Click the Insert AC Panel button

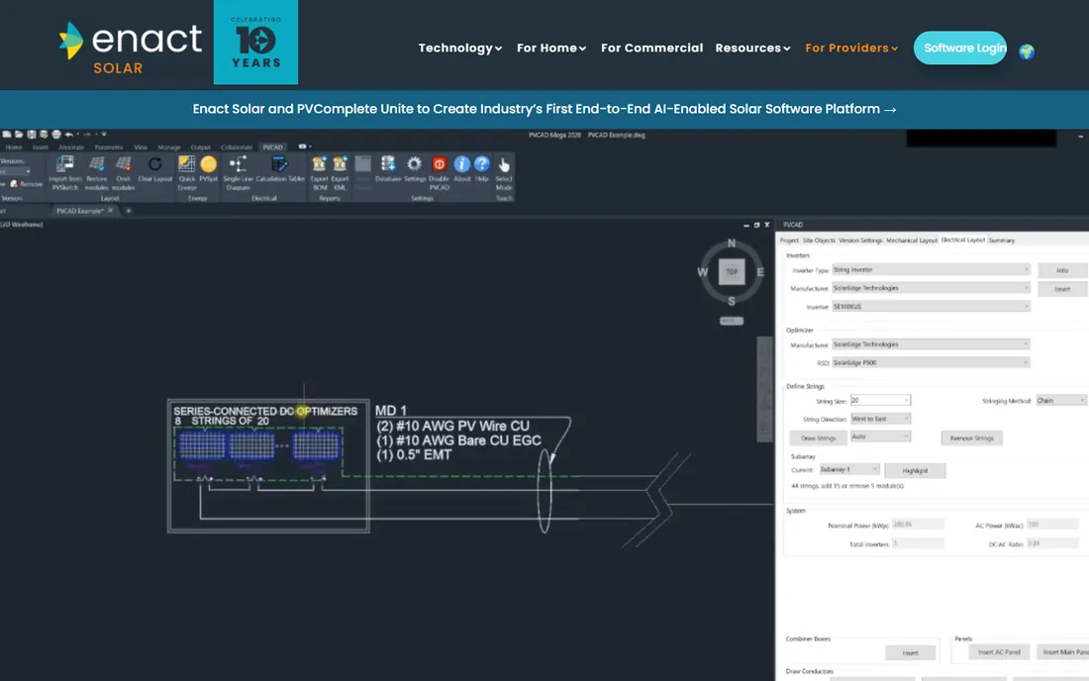pos(999,652)
